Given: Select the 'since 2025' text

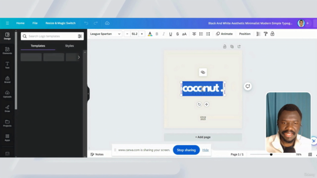Looking at the screenshot, I should point(203,118).
